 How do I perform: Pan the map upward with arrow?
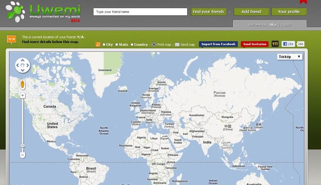[x=23, y=60]
